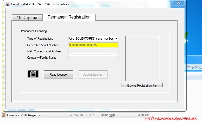This screenshot has width=202, height=122.
Task: Close the CamTrax64 Registration window
Action: pyautogui.click(x=178, y=3)
